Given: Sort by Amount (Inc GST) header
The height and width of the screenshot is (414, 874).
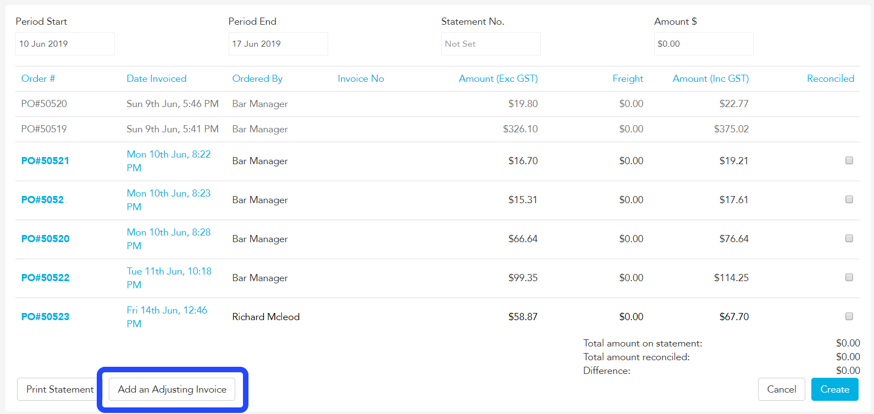Looking at the screenshot, I should pos(711,79).
